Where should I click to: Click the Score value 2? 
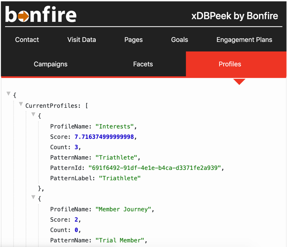(x=76, y=220)
